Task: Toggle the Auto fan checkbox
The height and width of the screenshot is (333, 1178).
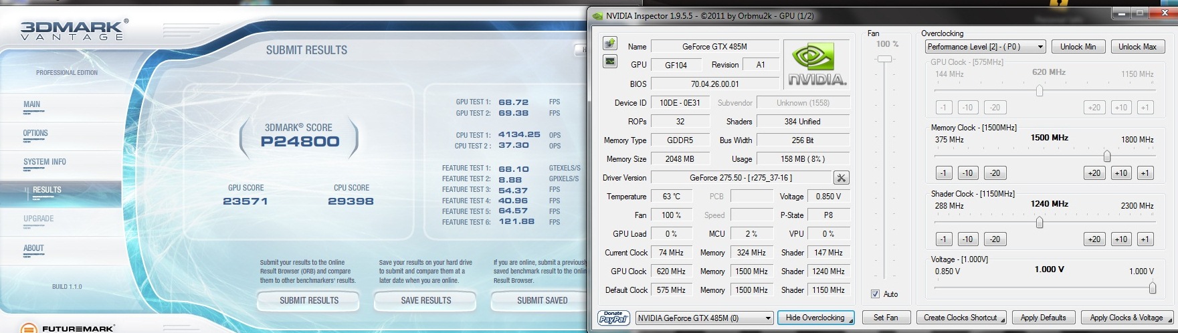Action: point(875,294)
